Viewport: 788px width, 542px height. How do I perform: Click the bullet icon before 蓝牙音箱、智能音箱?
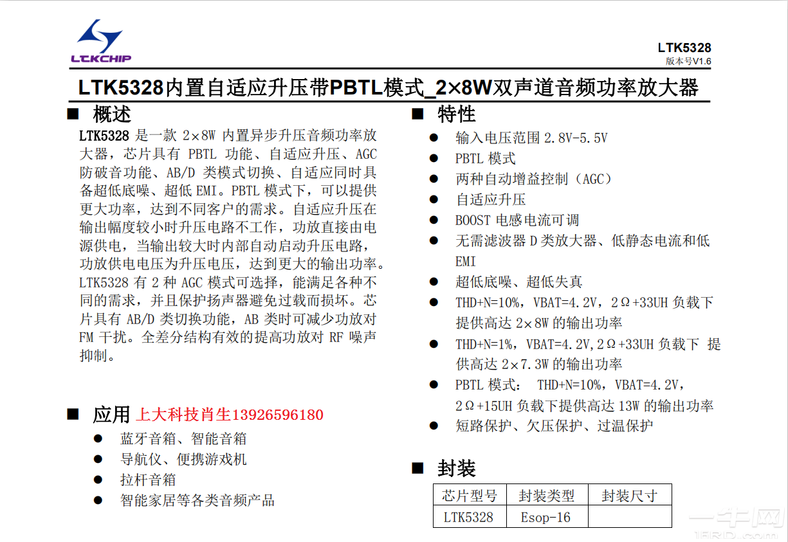97,438
